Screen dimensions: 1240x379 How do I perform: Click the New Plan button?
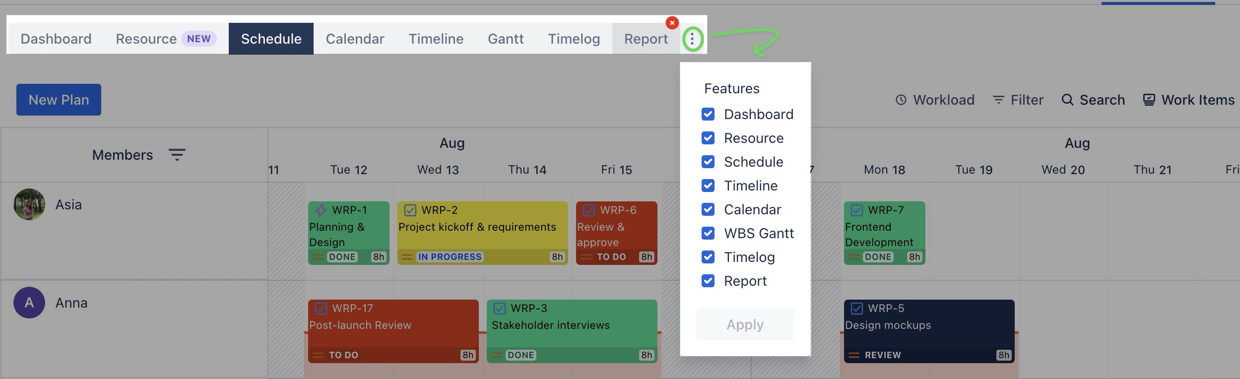coord(59,100)
